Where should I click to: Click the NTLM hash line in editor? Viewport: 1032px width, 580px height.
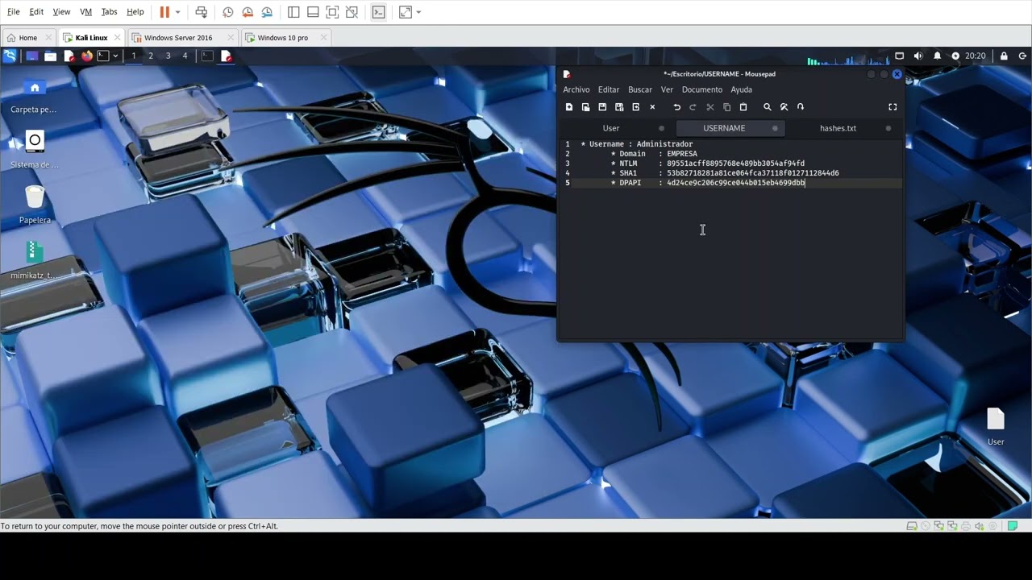tap(708, 164)
